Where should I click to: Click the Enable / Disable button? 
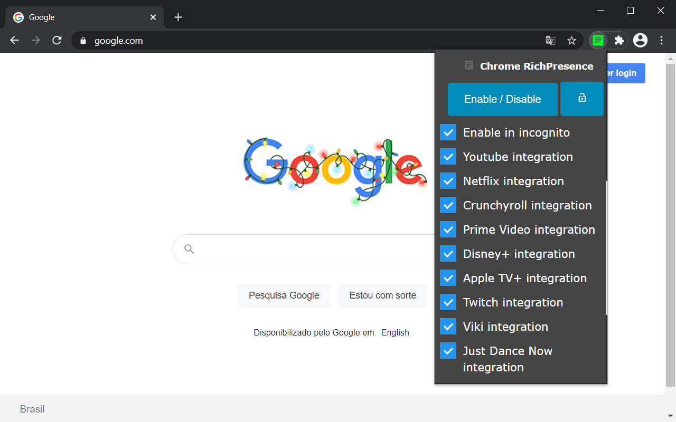click(x=503, y=99)
